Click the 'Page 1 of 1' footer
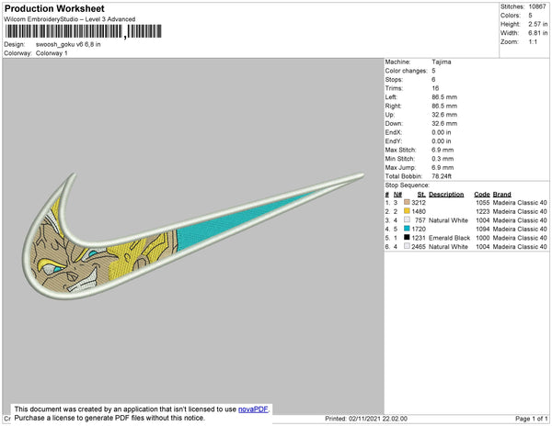Viewport: 552px width, 426px height. click(531, 419)
